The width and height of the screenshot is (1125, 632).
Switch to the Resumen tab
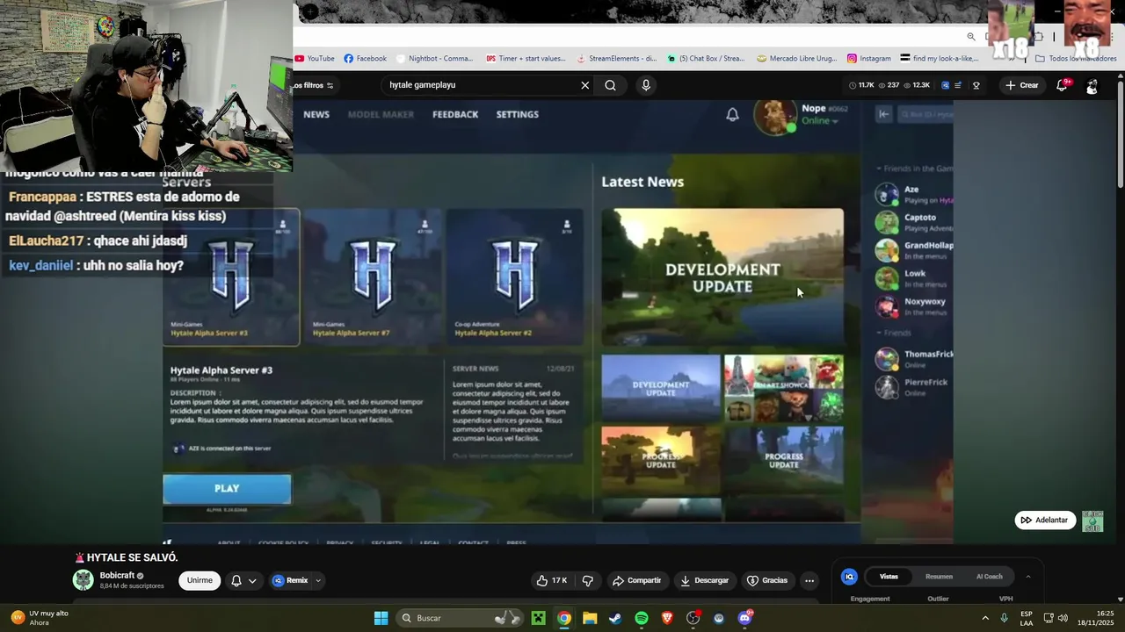click(939, 577)
